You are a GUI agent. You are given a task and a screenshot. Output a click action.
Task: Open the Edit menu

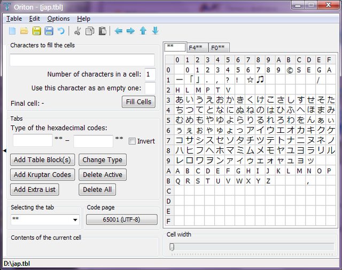[34, 19]
